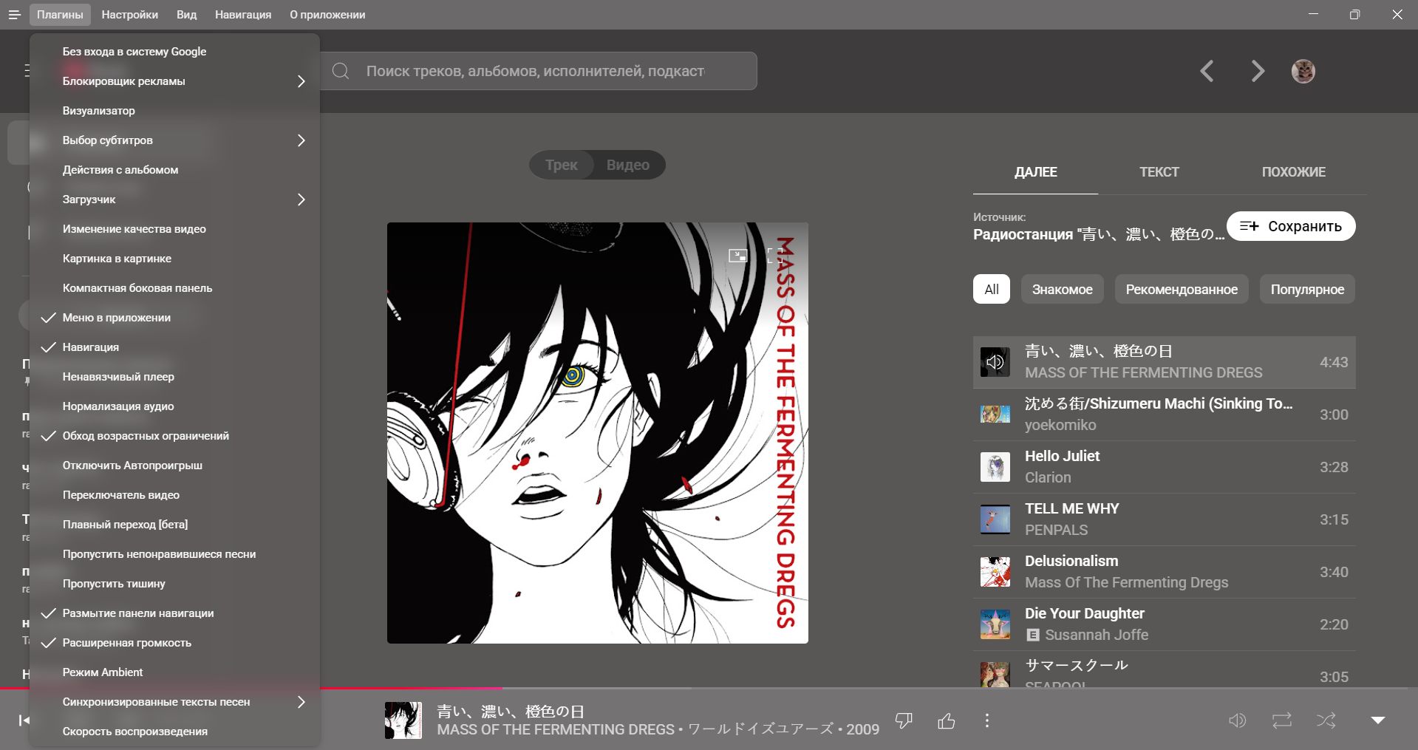Open picture-in-picture on album cover

point(737,256)
